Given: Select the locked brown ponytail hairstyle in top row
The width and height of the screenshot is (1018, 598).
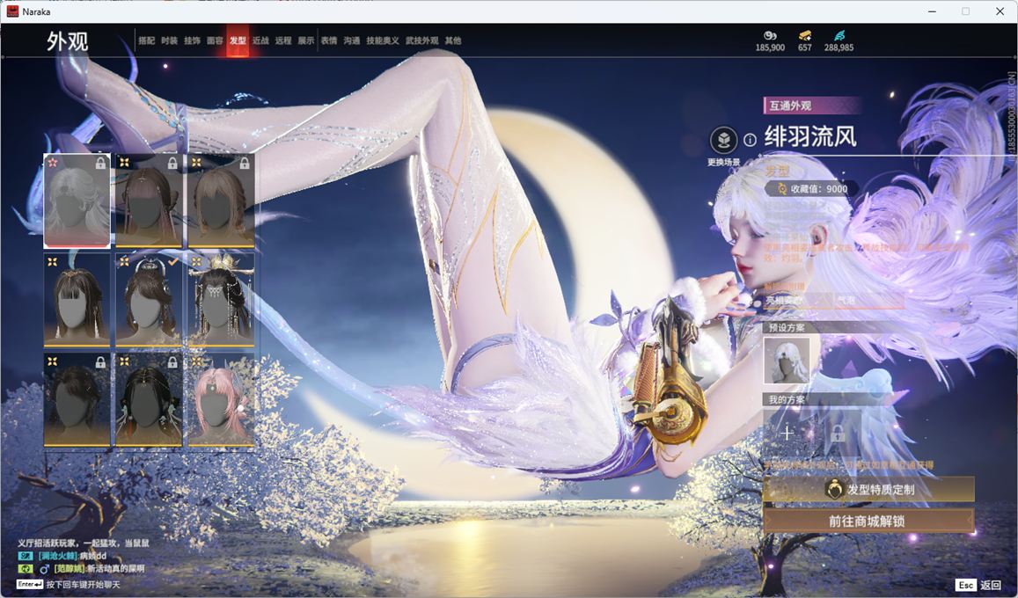Looking at the screenshot, I should (x=149, y=201).
